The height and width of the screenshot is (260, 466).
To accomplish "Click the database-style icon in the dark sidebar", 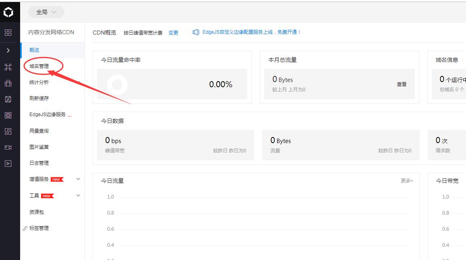I will pyautogui.click(x=8, y=99).
